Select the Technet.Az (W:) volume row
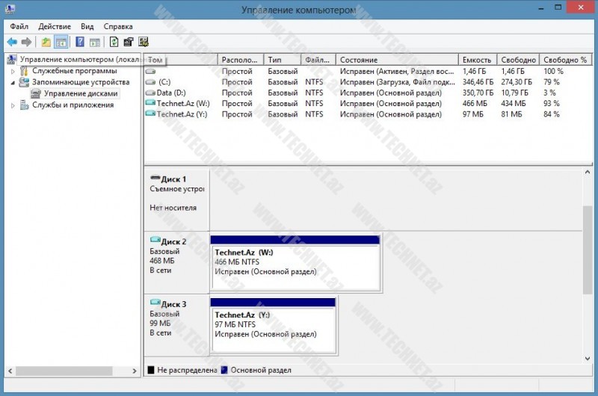This screenshot has width=598, height=396. coord(367,103)
